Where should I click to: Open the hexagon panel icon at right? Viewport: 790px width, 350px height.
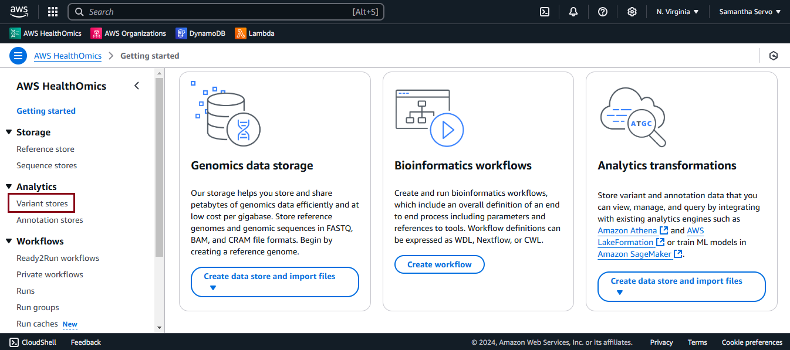point(774,56)
